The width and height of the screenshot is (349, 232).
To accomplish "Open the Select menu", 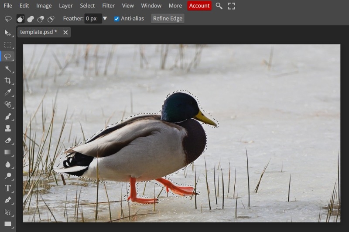I will (x=87, y=6).
